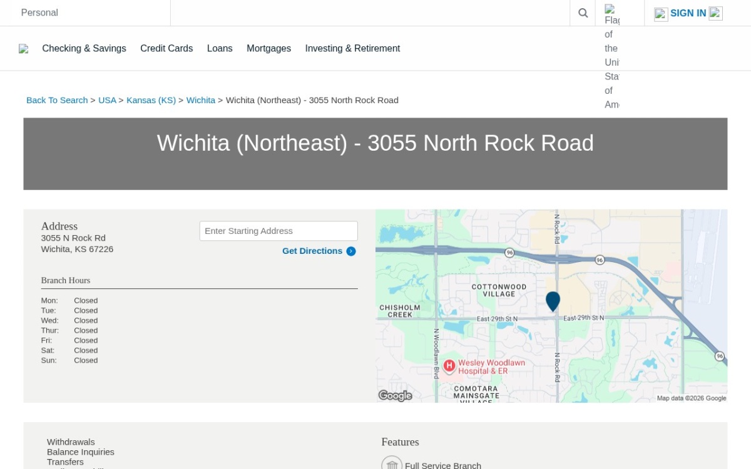
Task: Click the Withdrawals service text
Action: [71, 442]
